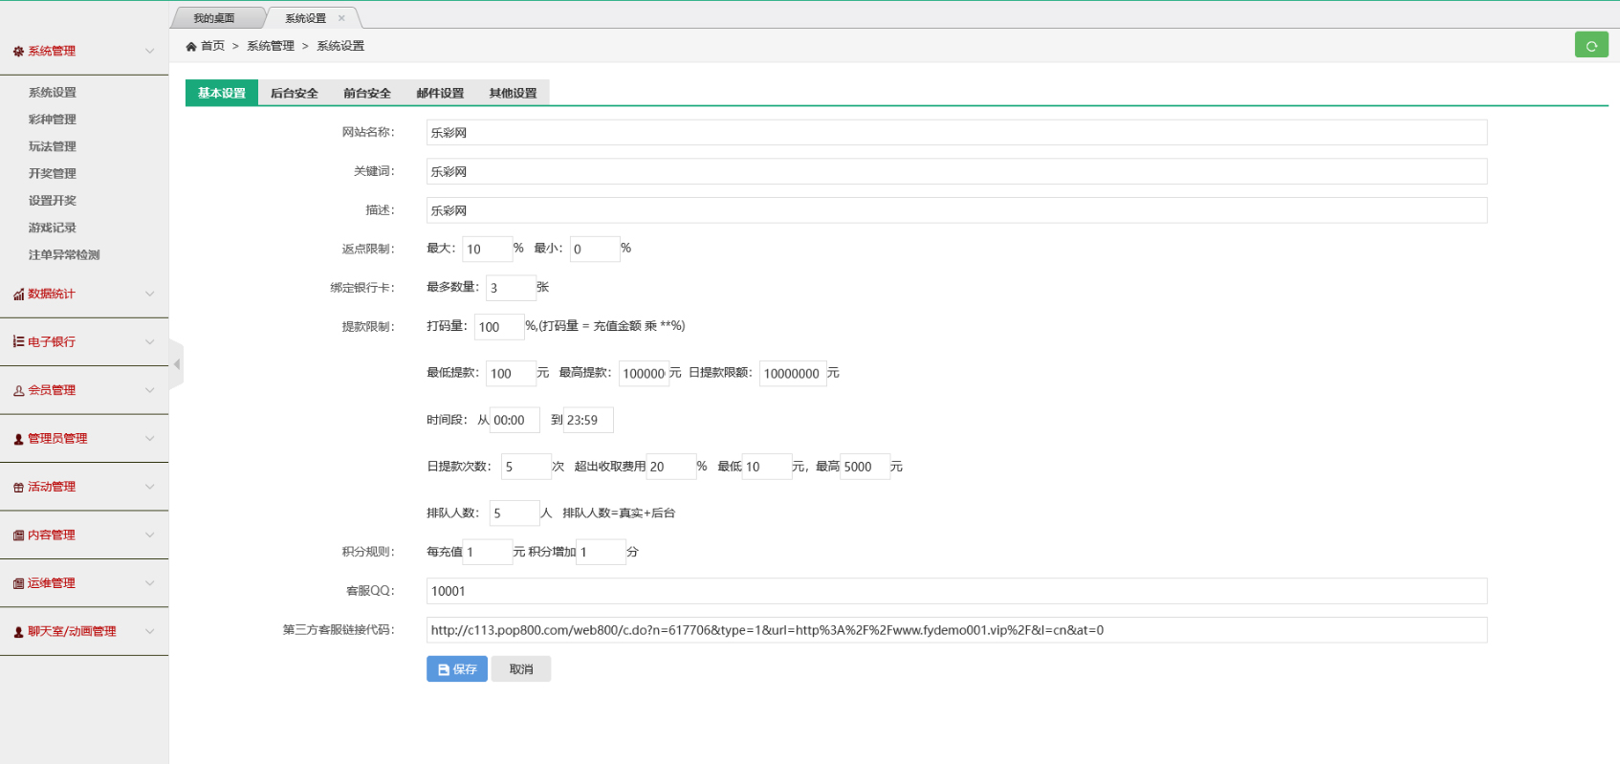Focus the 客服QQ input field
This screenshot has width=1620, height=764.
[956, 591]
